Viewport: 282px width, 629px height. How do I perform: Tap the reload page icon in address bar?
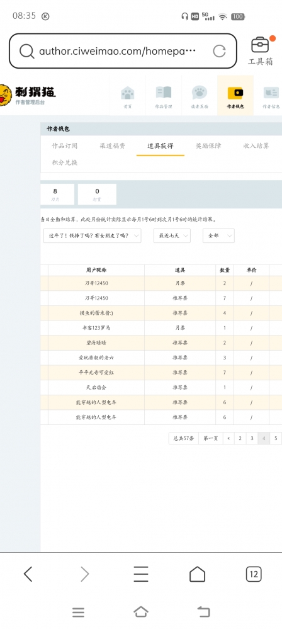(219, 51)
